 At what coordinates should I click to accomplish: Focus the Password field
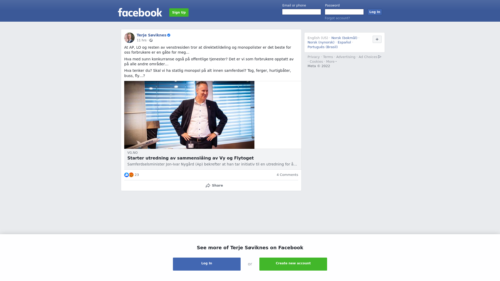pyautogui.click(x=344, y=12)
